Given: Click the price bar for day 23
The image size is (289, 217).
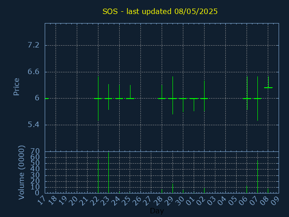Looking at the screenshot, I should [x=108, y=97].
